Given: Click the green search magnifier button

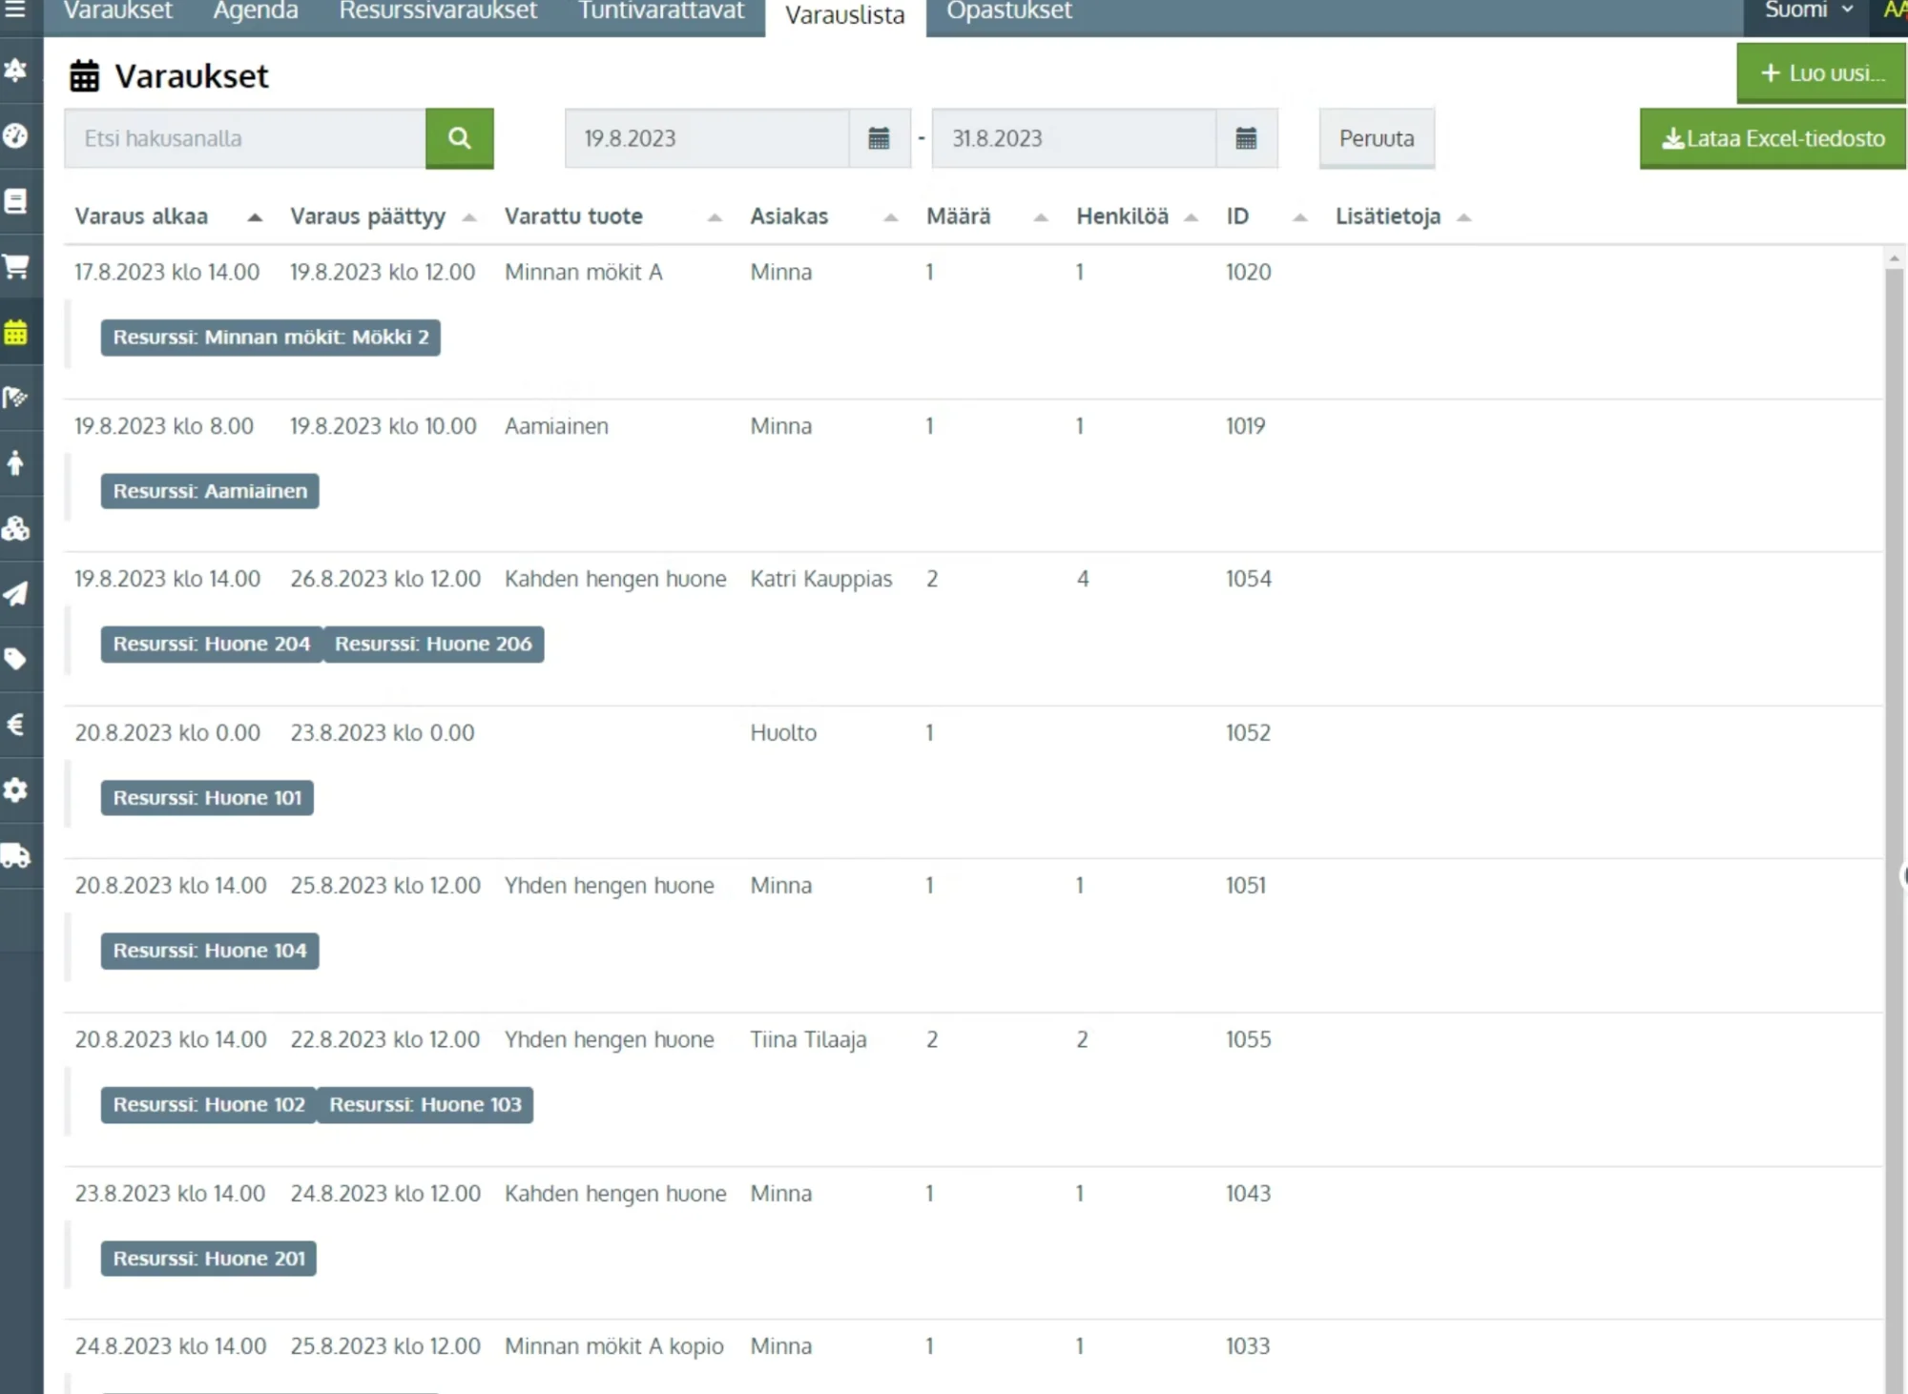Looking at the screenshot, I should [459, 138].
